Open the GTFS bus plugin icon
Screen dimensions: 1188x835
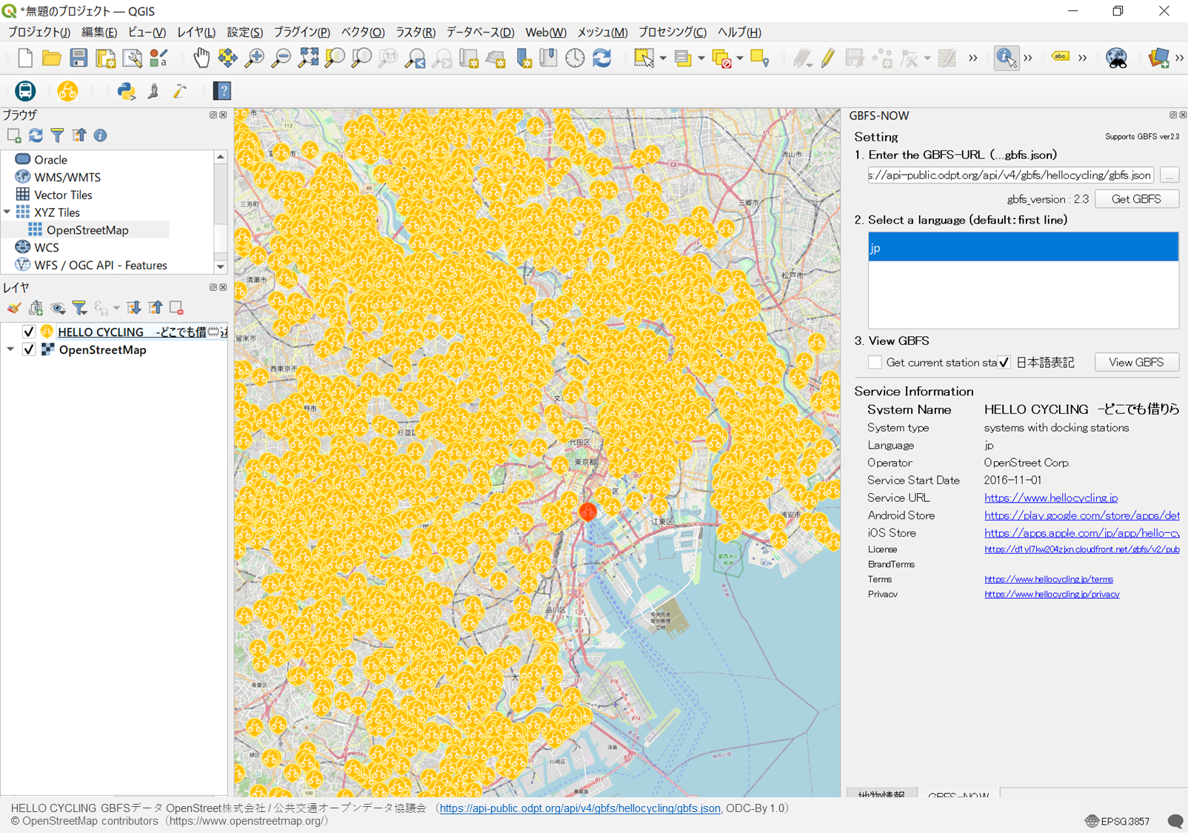pyautogui.click(x=24, y=90)
